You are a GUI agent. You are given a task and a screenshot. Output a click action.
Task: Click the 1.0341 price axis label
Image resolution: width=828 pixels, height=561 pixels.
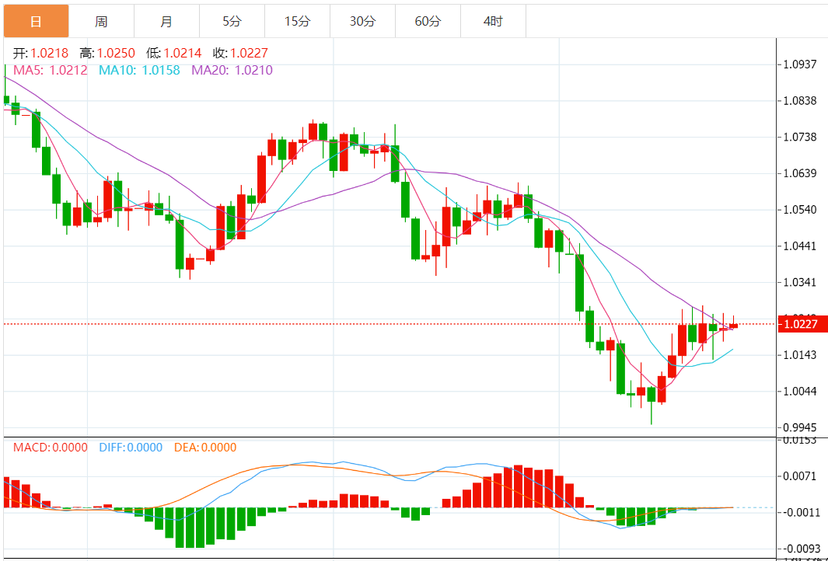pyautogui.click(x=800, y=282)
